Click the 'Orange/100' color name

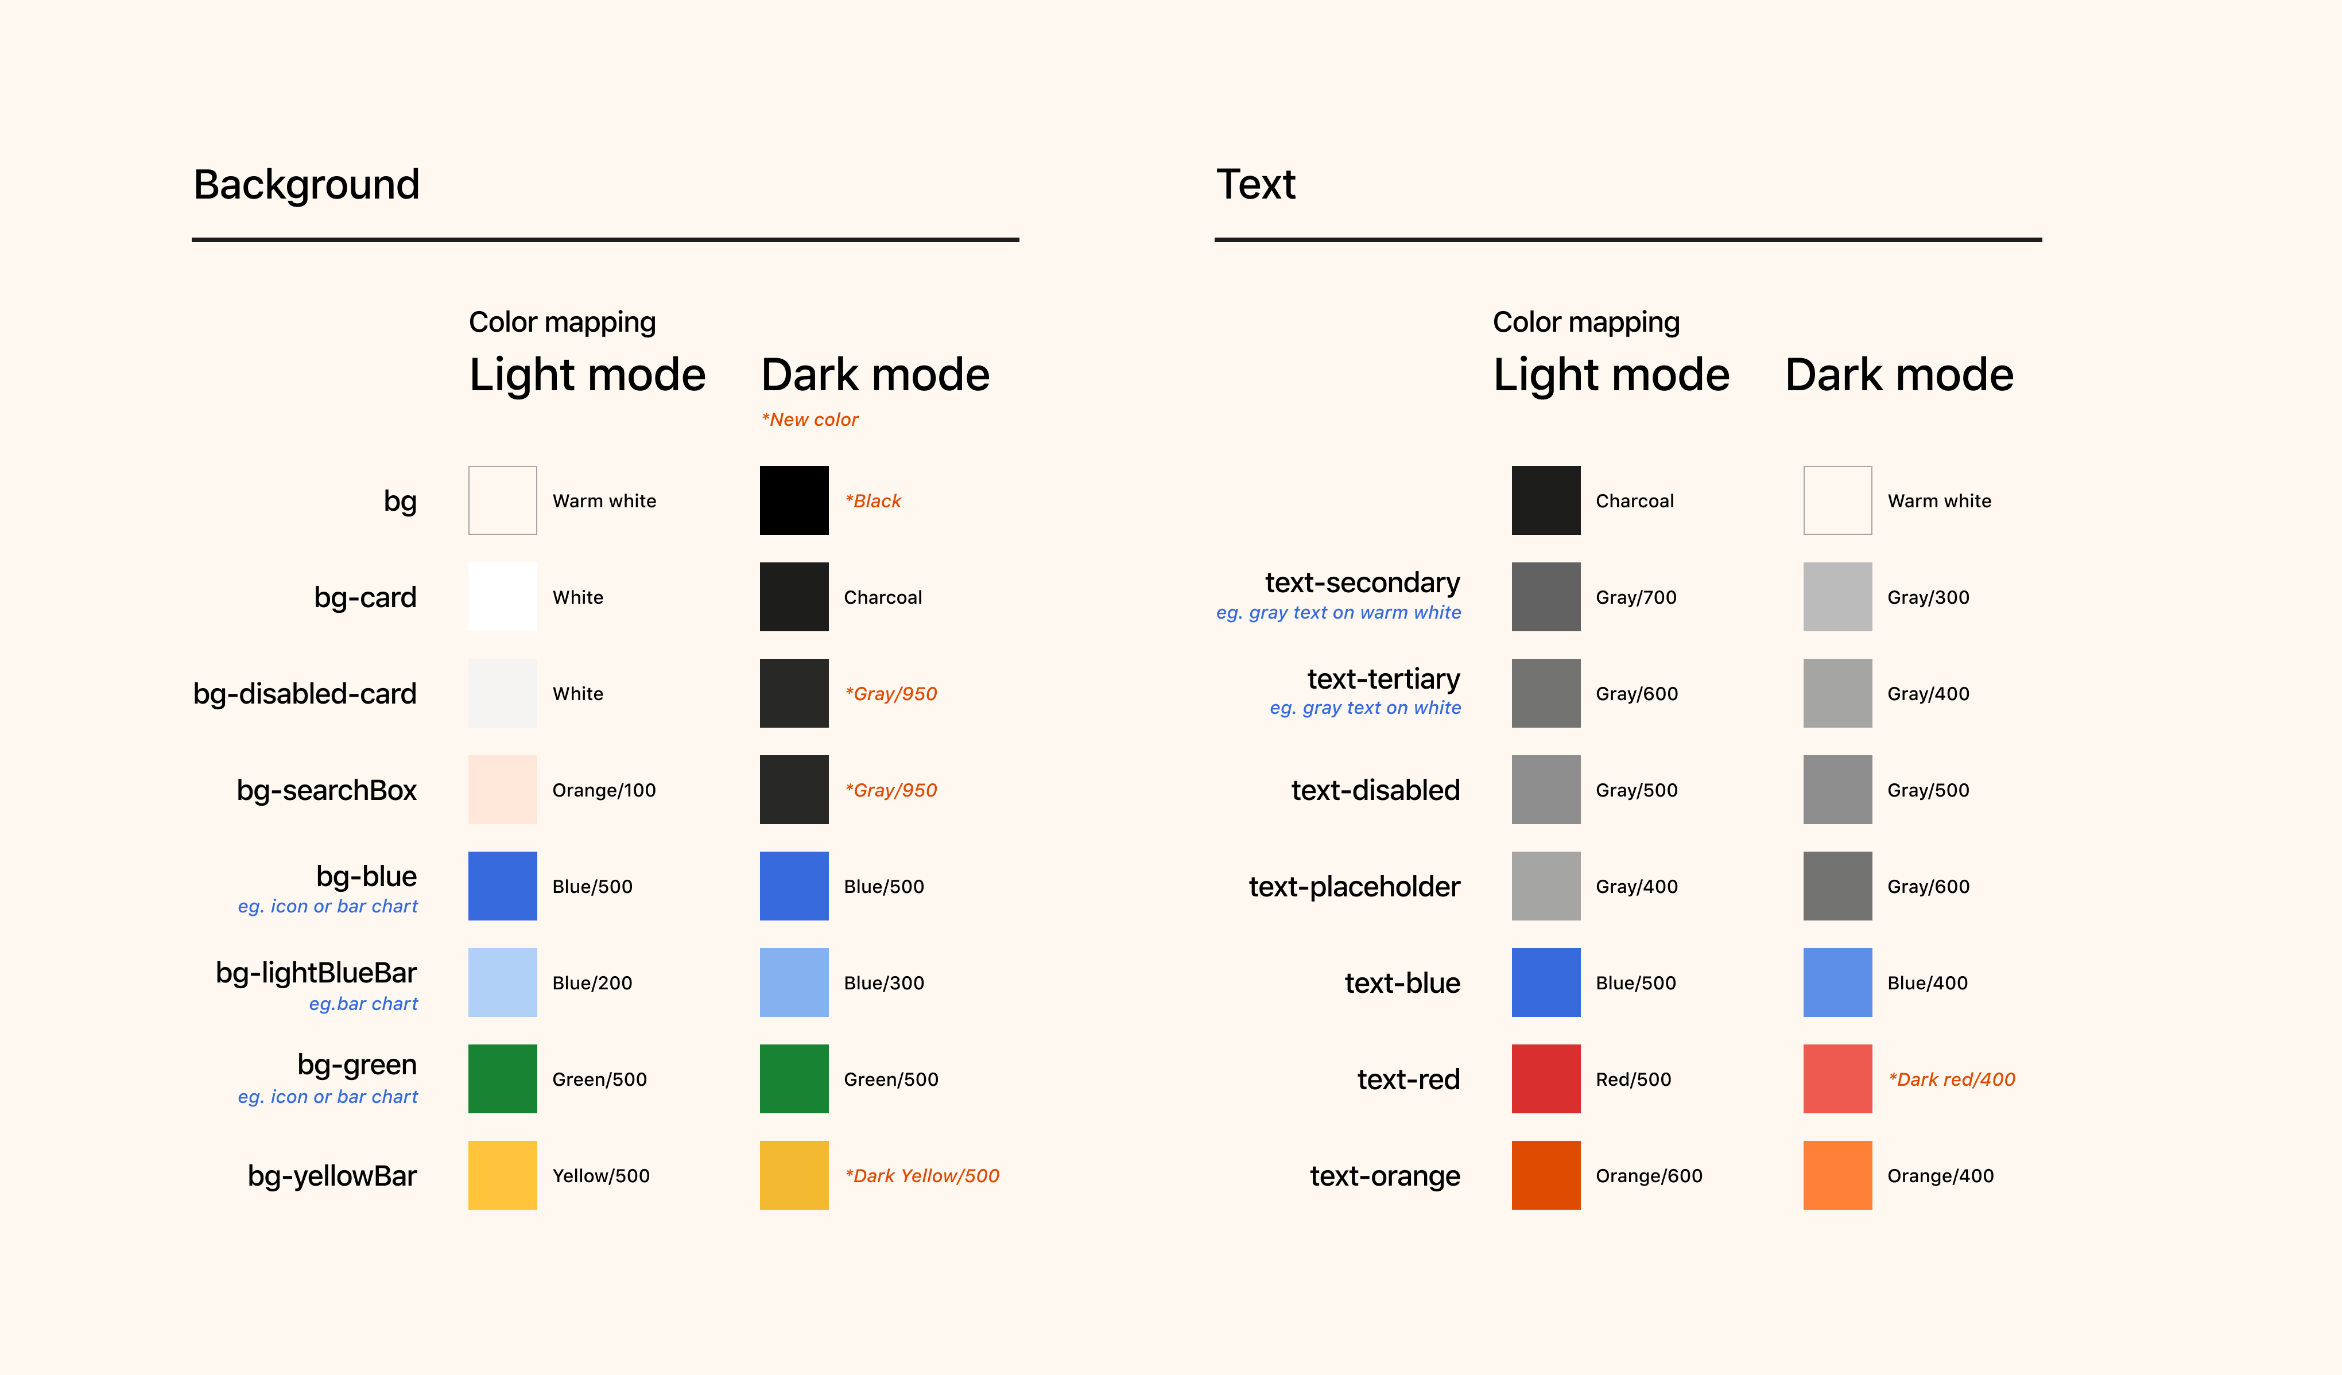click(x=604, y=791)
